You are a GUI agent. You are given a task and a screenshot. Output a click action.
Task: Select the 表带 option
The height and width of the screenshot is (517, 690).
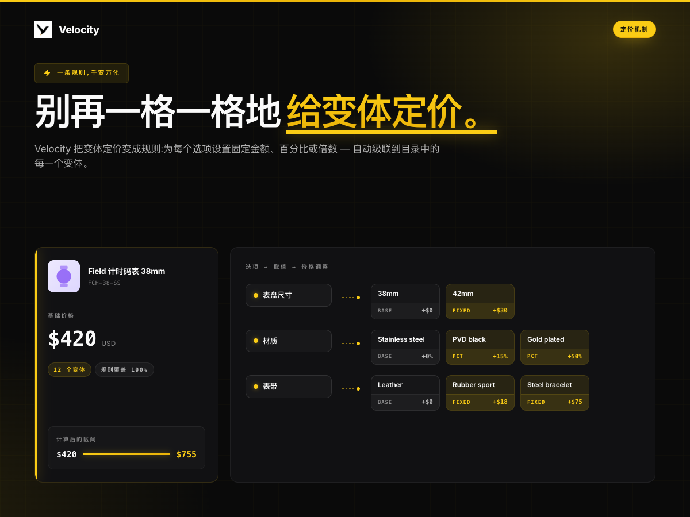click(x=289, y=387)
